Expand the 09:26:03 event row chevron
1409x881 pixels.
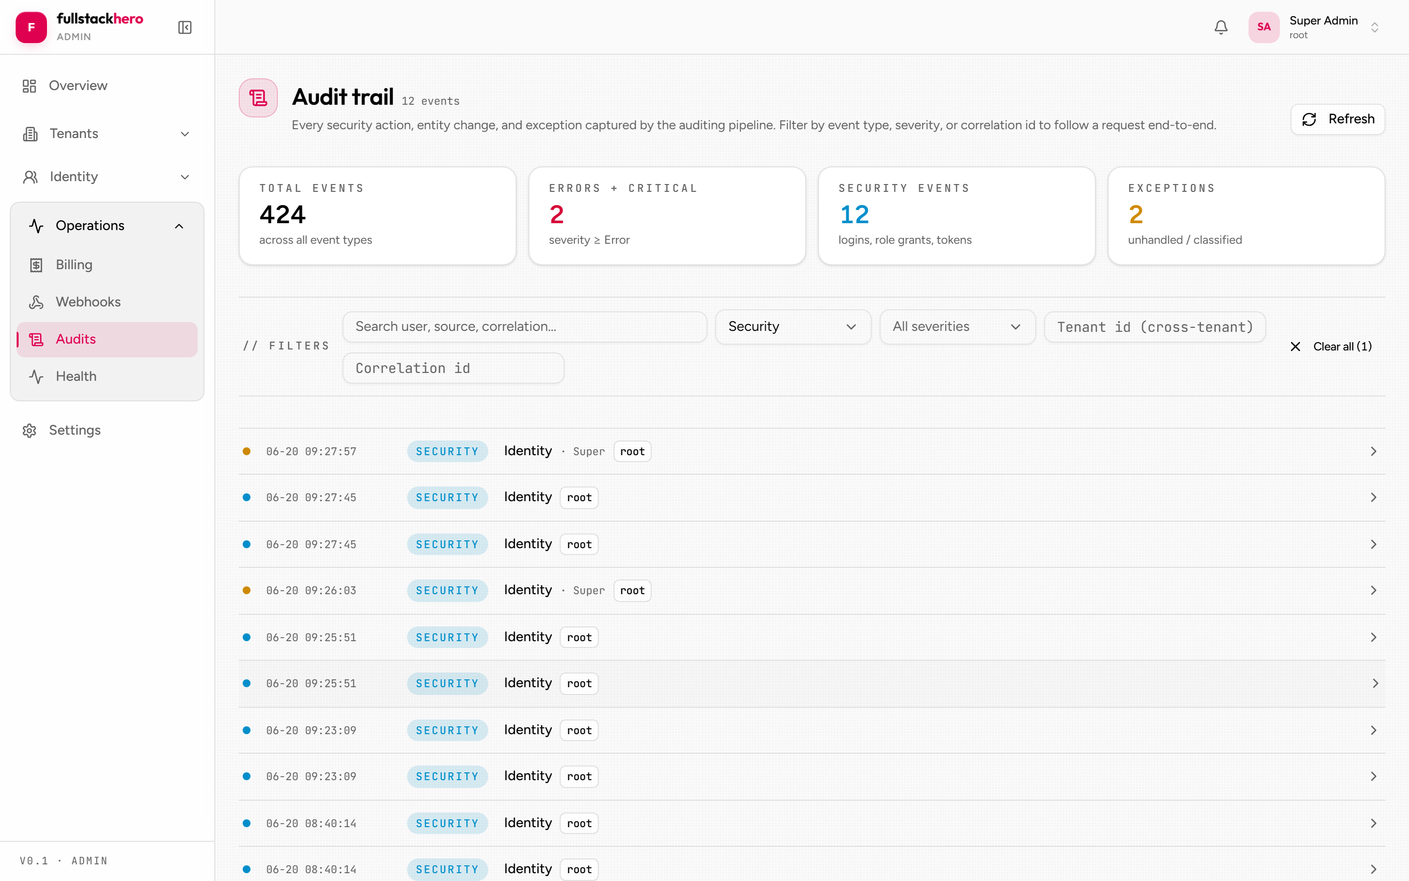click(1373, 591)
